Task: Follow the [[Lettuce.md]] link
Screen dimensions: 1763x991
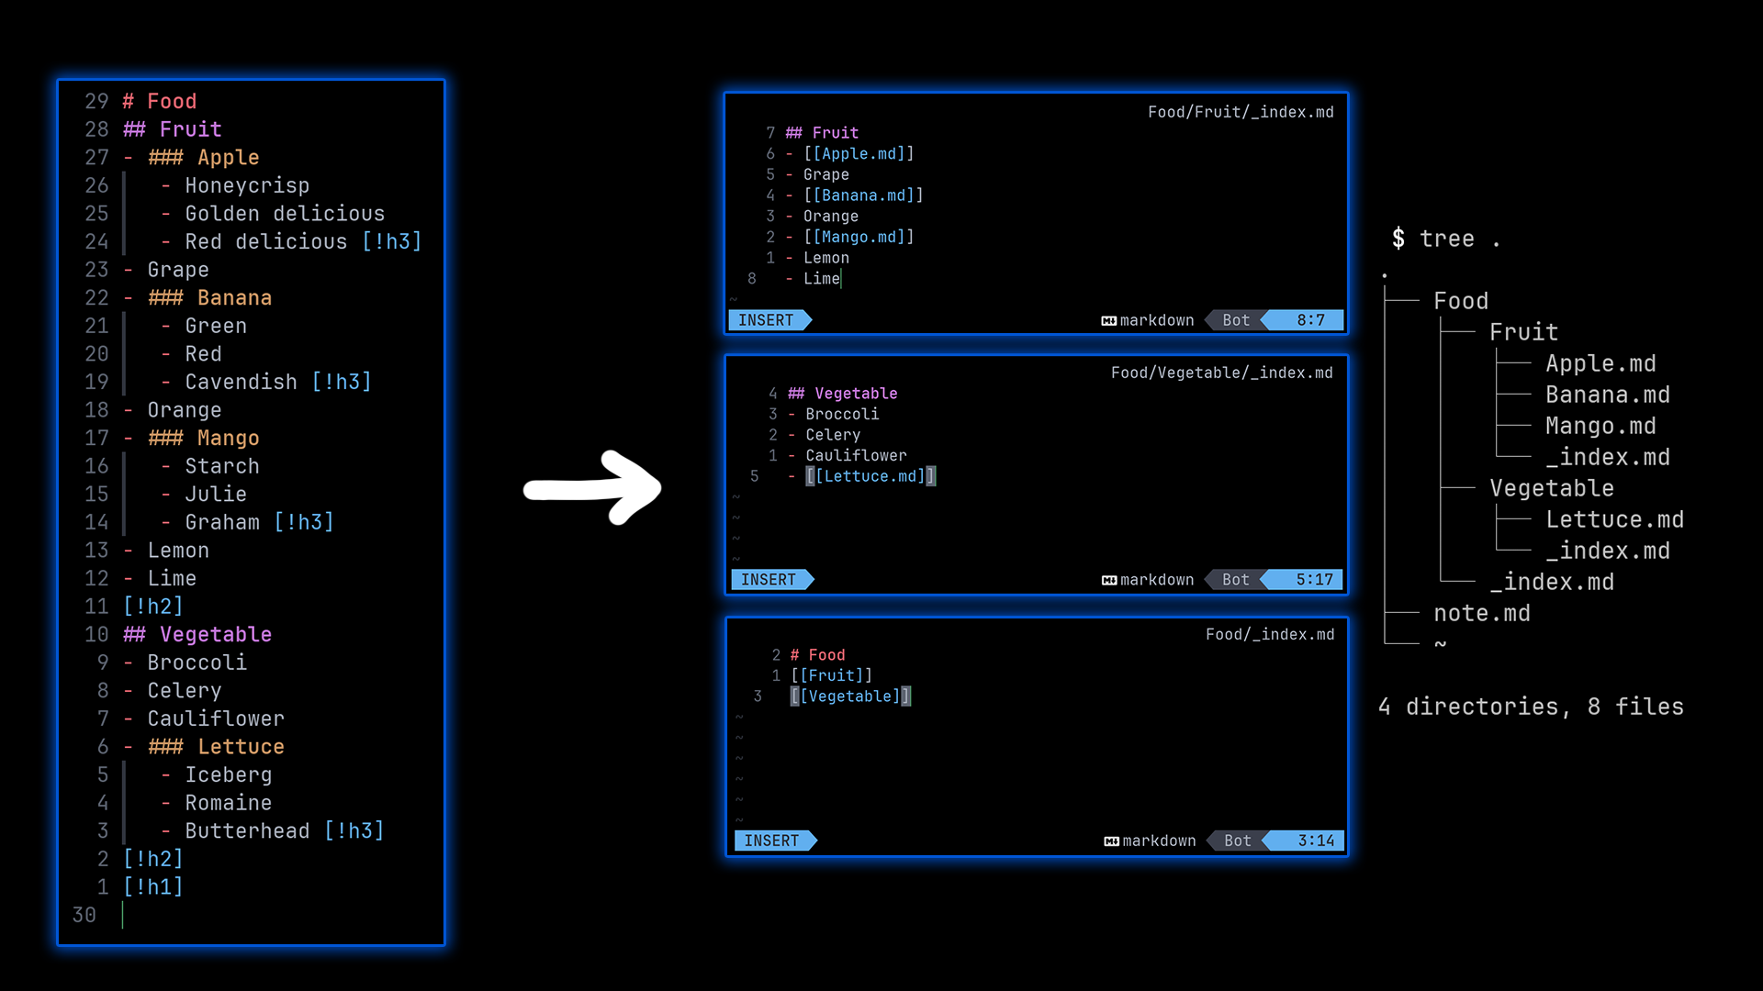Action: pos(870,476)
